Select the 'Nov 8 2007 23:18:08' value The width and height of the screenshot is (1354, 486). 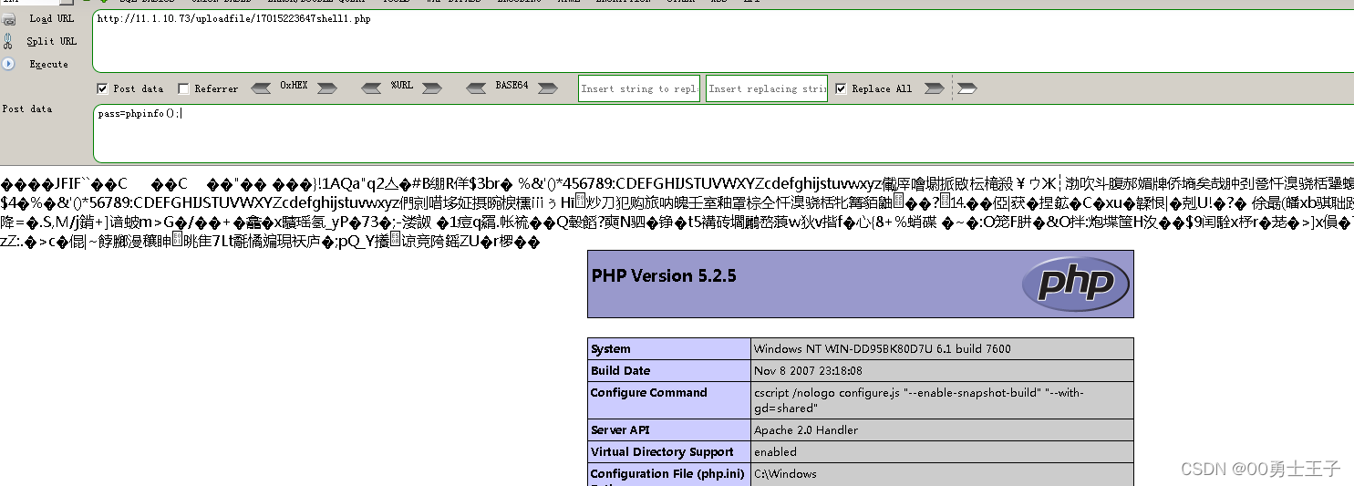806,371
